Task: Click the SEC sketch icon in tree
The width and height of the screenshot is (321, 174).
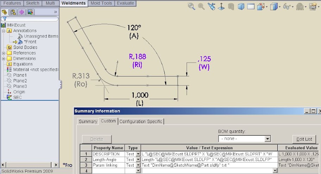Action: tap(9, 97)
